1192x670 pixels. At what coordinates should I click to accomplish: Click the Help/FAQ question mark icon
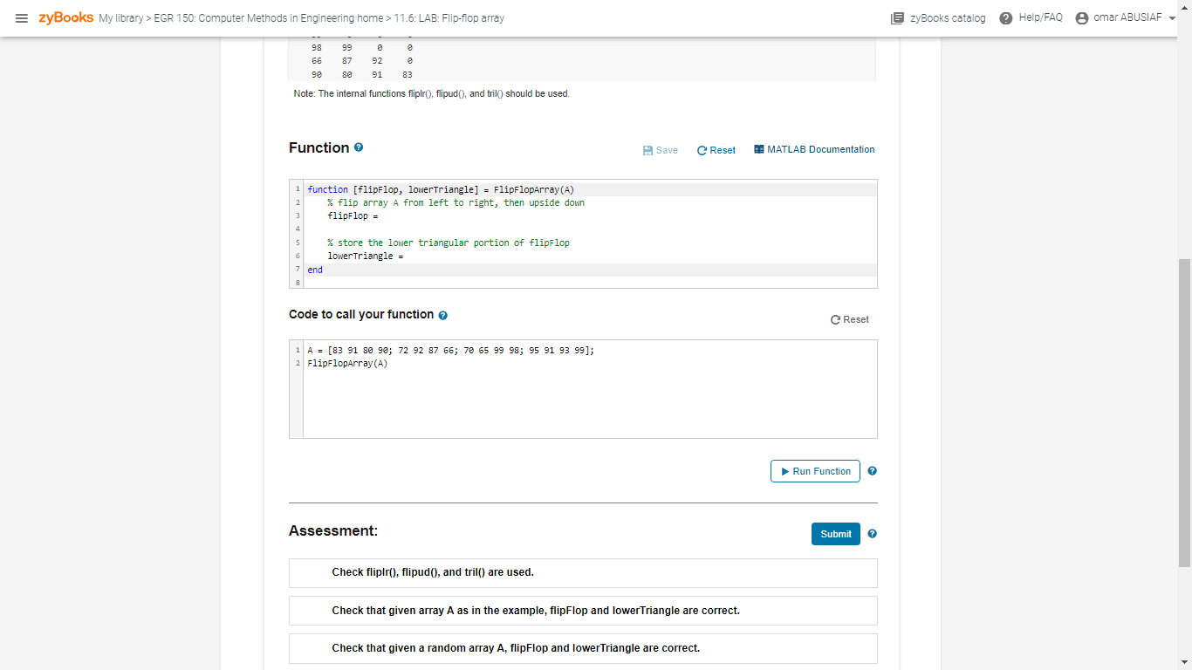(1008, 17)
